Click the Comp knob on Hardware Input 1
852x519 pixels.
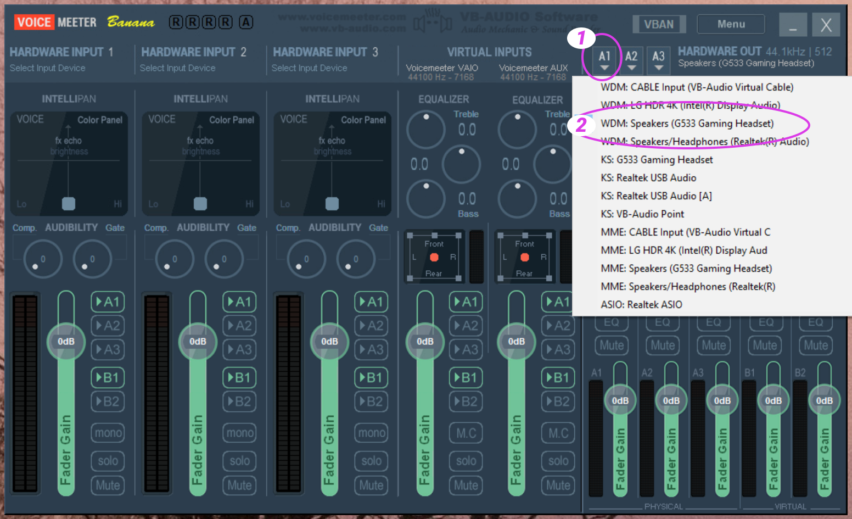(43, 259)
